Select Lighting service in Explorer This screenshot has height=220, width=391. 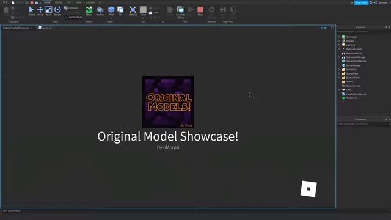[351, 45]
